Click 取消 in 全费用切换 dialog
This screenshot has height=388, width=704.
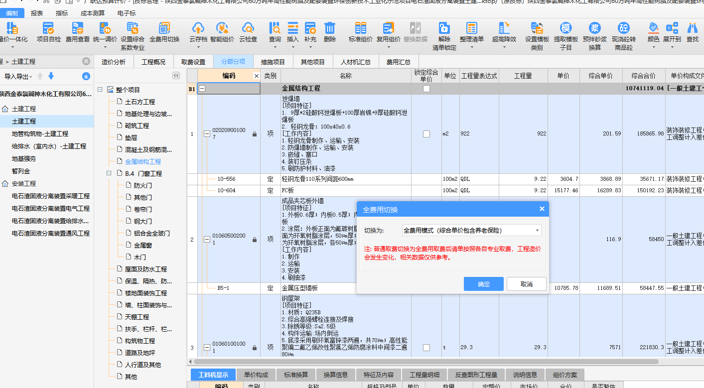[527, 284]
